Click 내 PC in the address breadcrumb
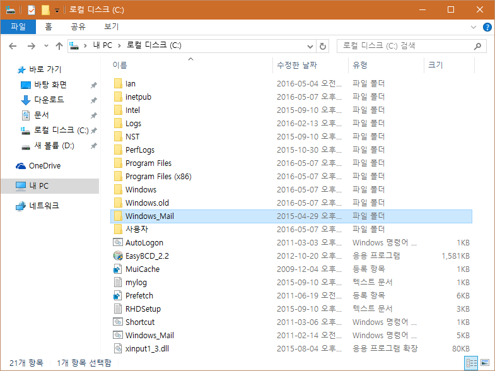This screenshot has width=495, height=371. pos(102,46)
